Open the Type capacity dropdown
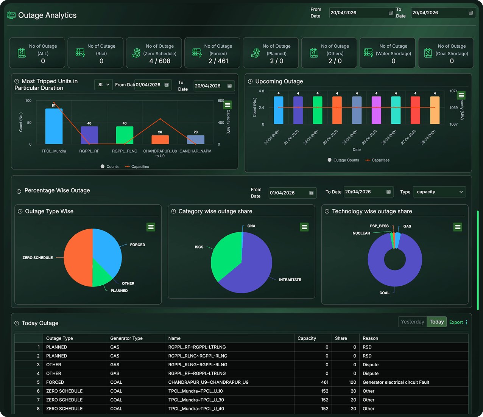483x417 pixels. tap(439, 192)
